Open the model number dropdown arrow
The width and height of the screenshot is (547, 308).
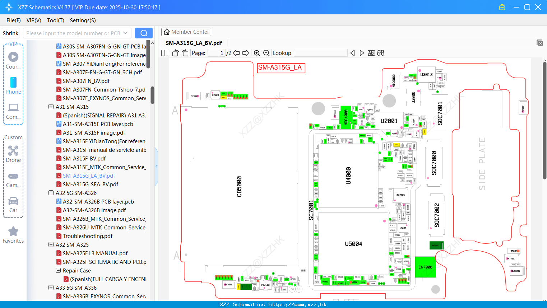click(x=125, y=33)
